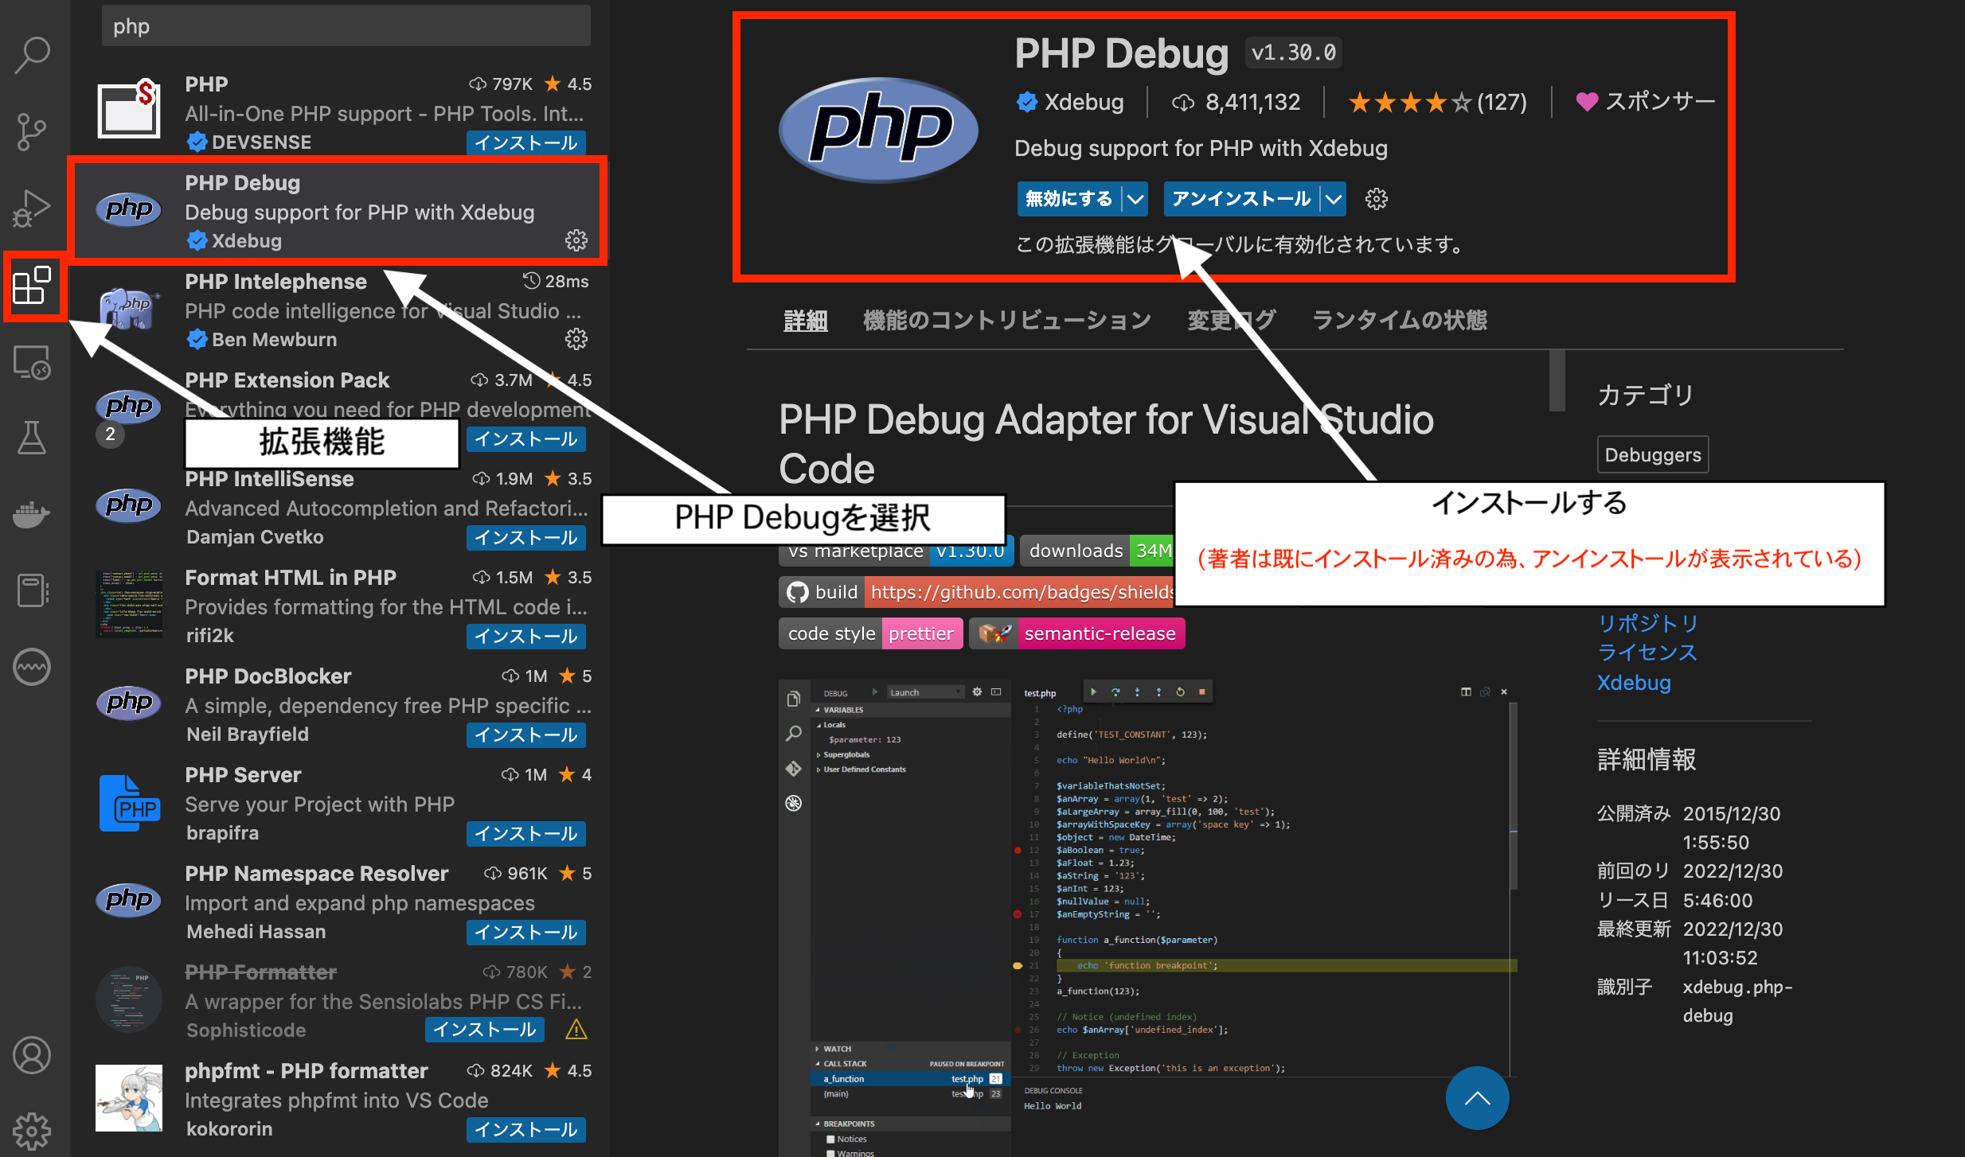
Task: Open the Testing view flask icon
Action: 32,438
